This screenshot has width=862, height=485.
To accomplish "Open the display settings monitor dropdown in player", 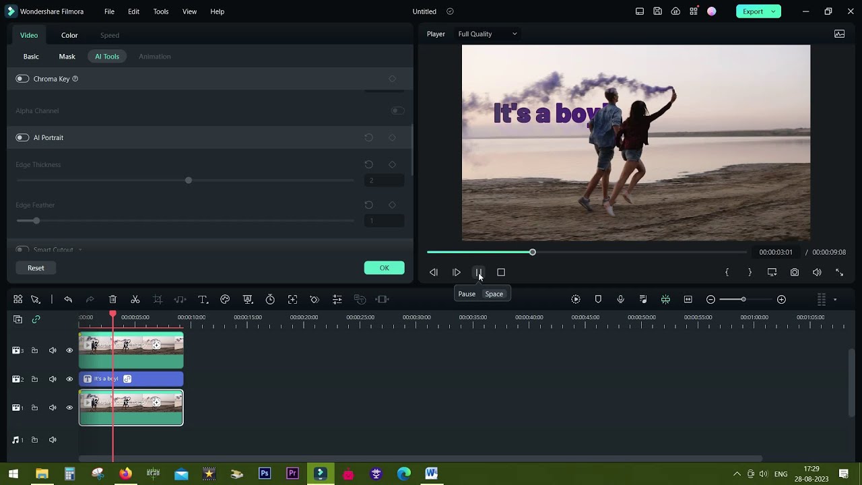I will [772, 272].
